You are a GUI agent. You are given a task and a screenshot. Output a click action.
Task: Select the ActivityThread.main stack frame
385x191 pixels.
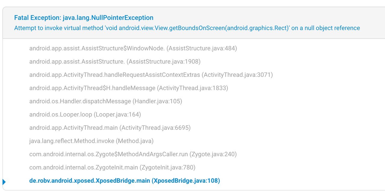click(x=110, y=128)
